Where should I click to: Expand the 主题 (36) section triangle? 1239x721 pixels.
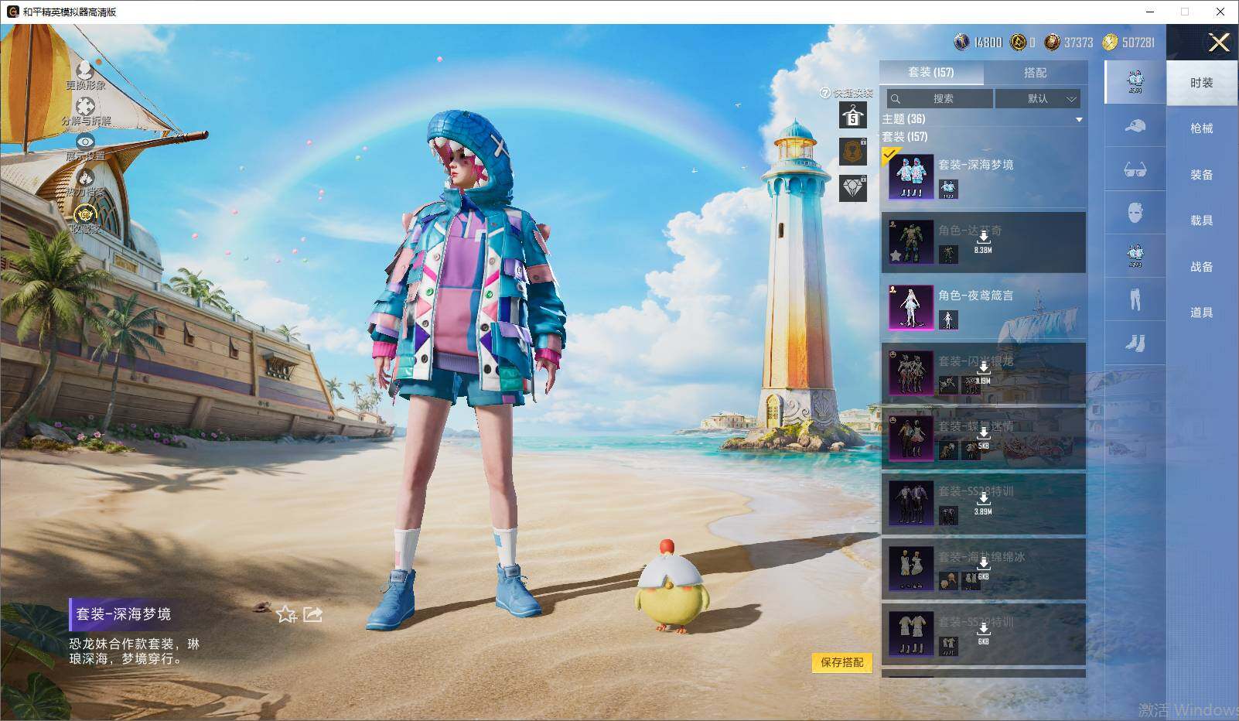pyautogui.click(x=1079, y=120)
